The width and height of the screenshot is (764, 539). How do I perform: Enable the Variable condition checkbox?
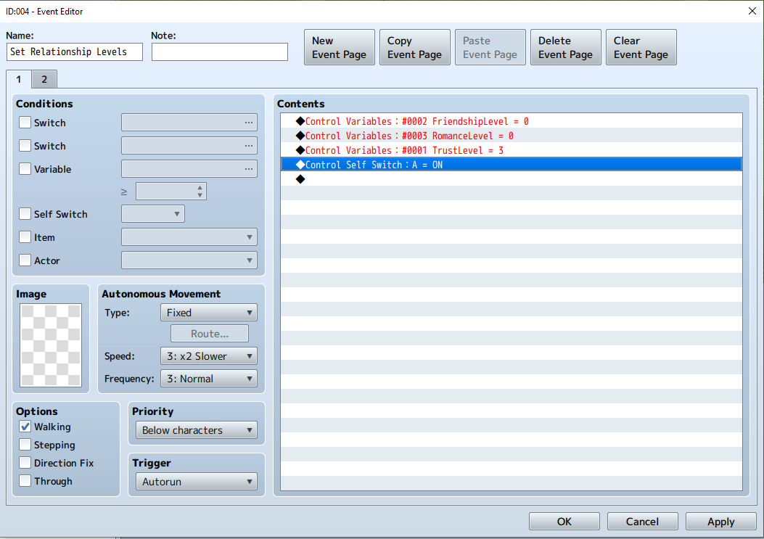25,169
